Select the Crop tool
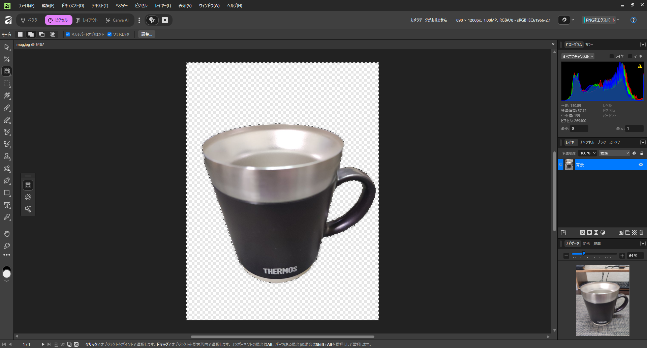This screenshot has width=647, height=348. (7, 59)
